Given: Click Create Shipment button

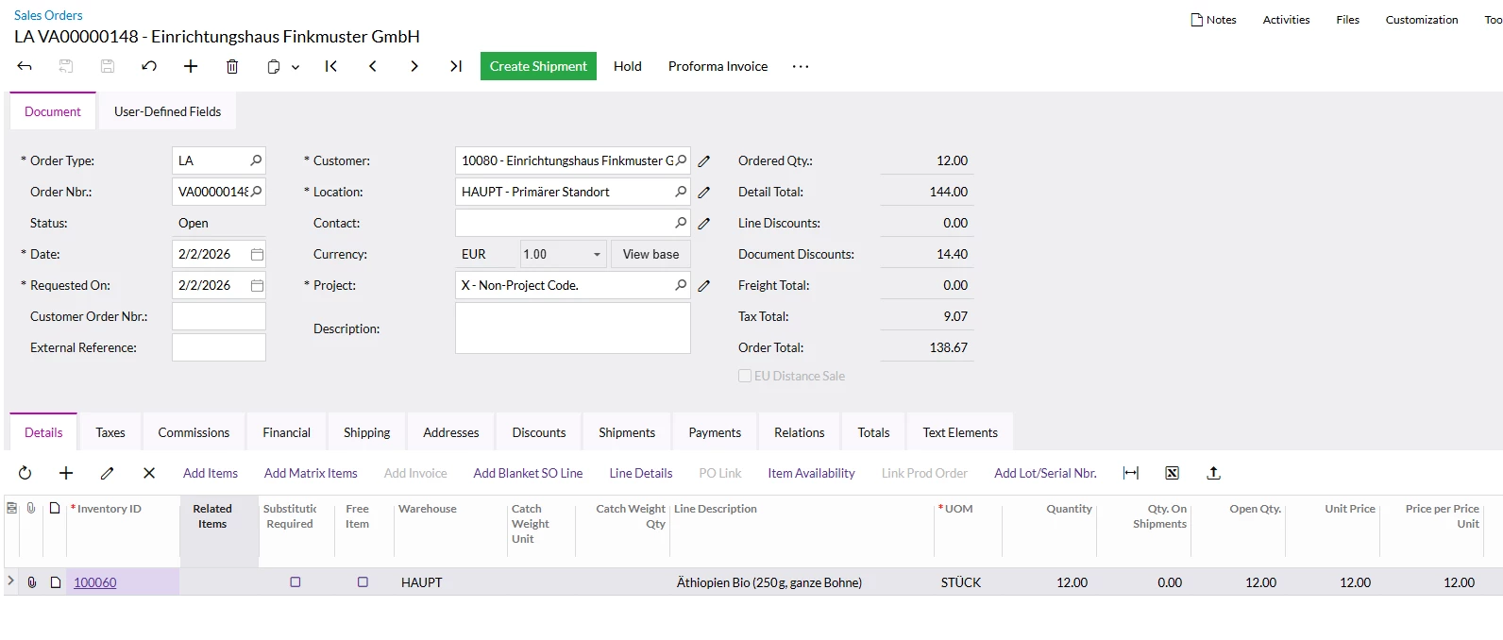Looking at the screenshot, I should [538, 66].
